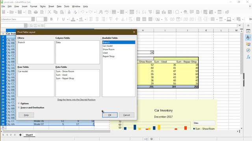This screenshot has width=252, height=141.
Task: Click the formula input line
Action: tap(141, 25)
